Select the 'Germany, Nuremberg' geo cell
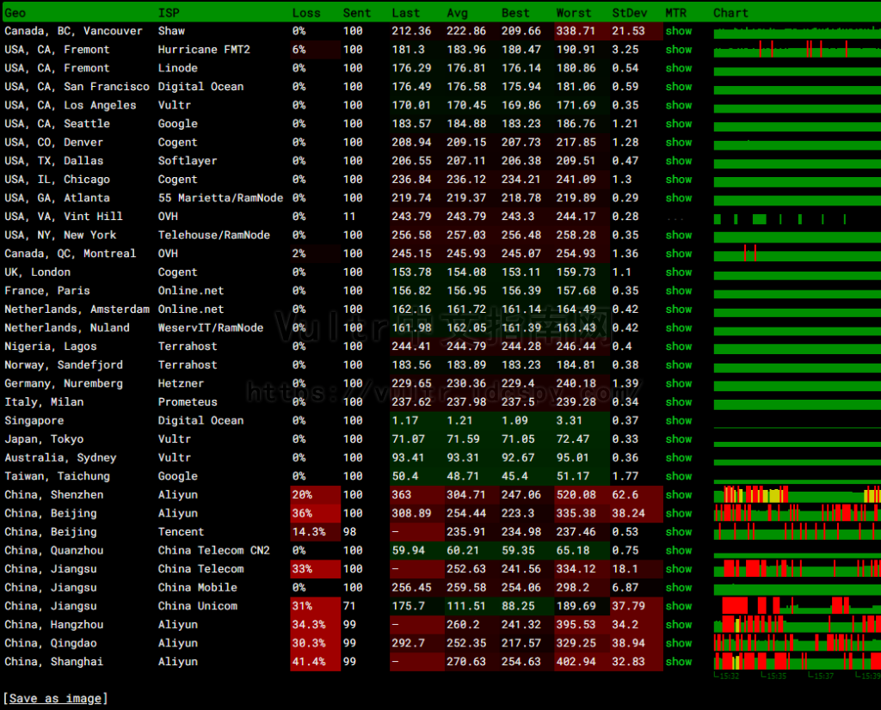The image size is (881, 710). pyautogui.click(x=64, y=383)
